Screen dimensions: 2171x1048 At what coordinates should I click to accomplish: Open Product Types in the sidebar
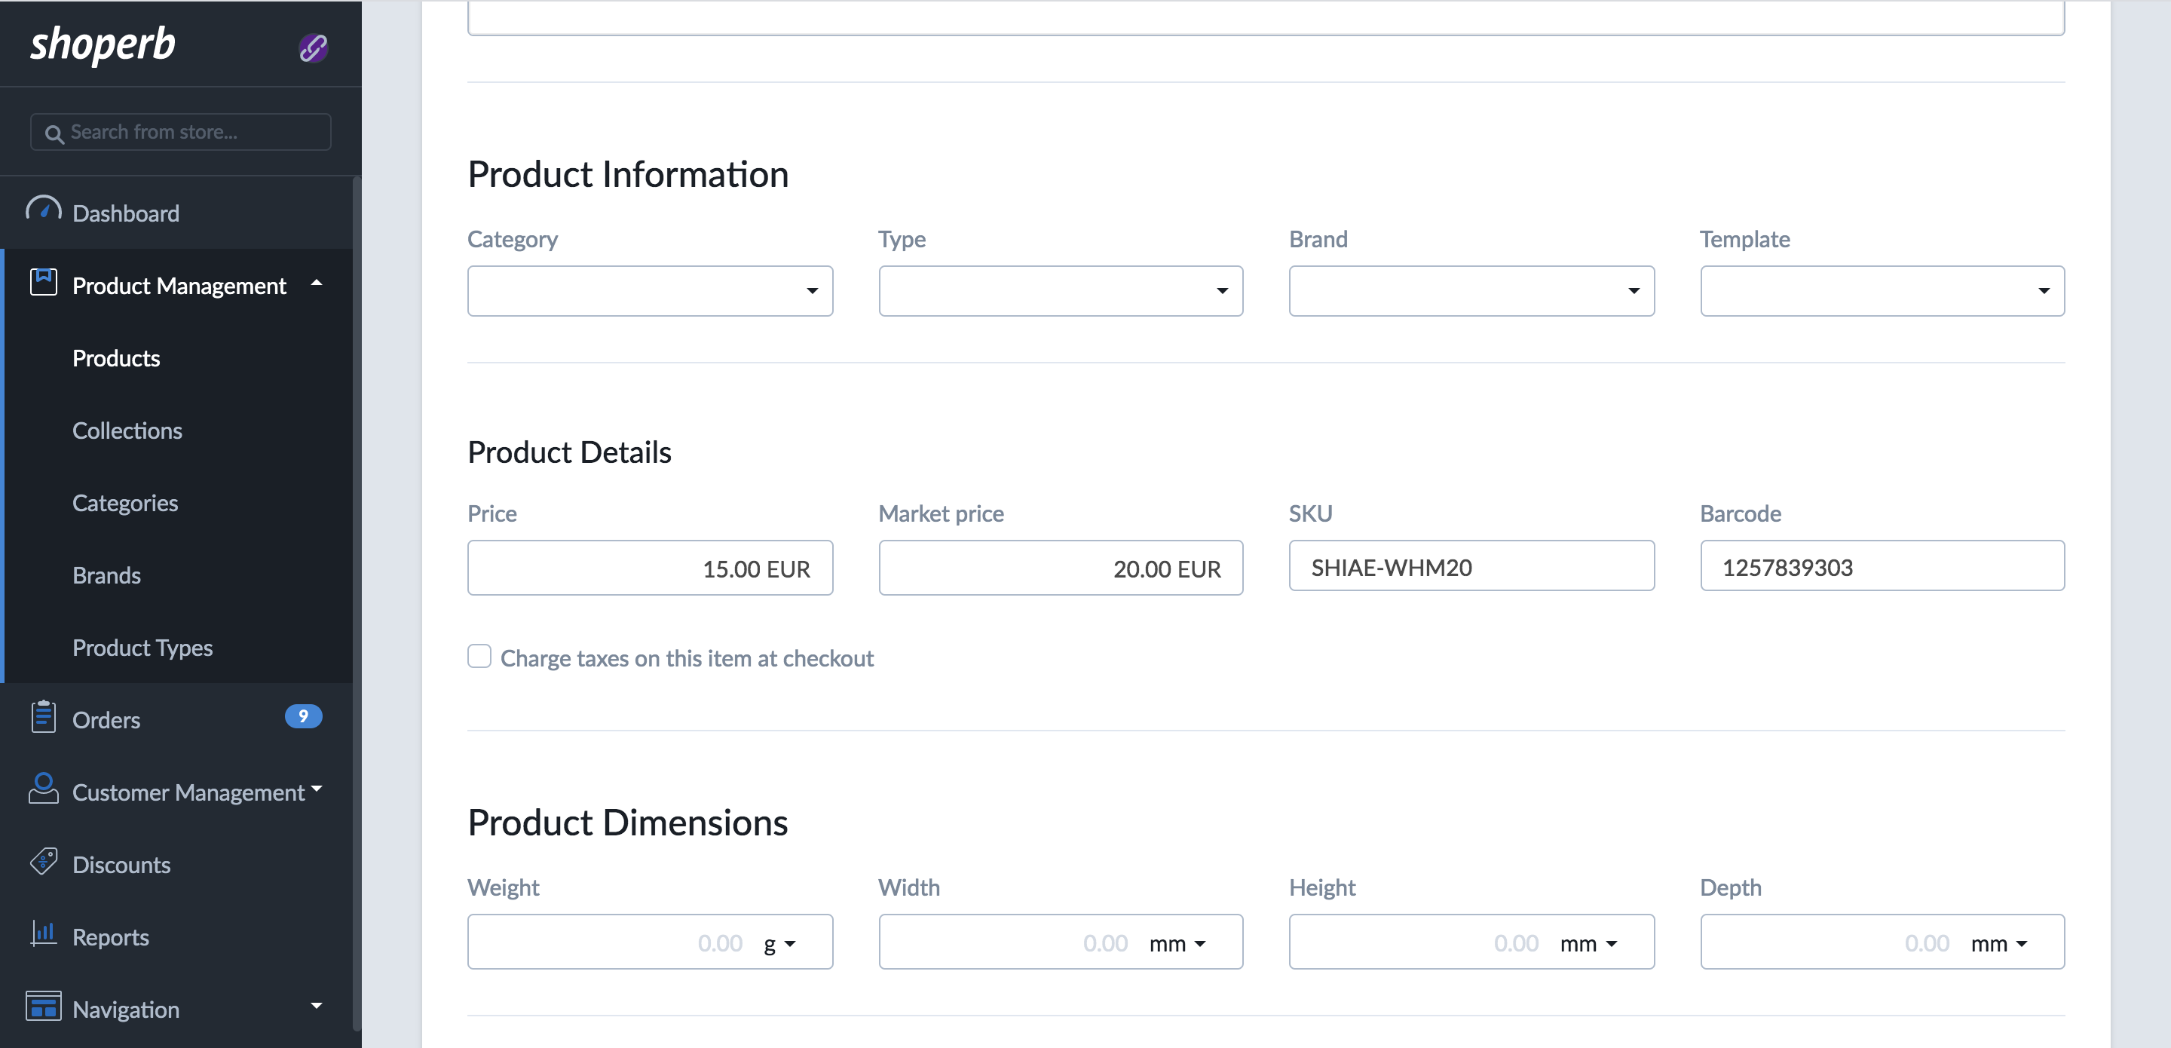[142, 648]
